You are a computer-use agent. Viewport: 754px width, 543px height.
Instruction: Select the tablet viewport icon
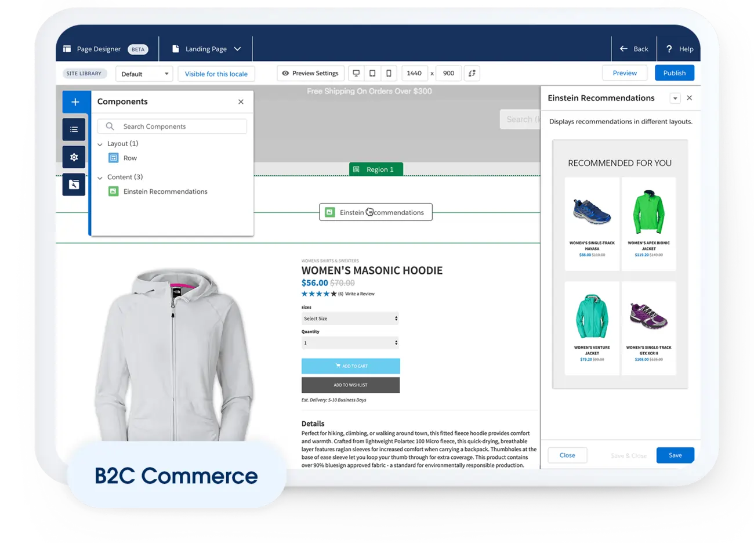(x=372, y=73)
